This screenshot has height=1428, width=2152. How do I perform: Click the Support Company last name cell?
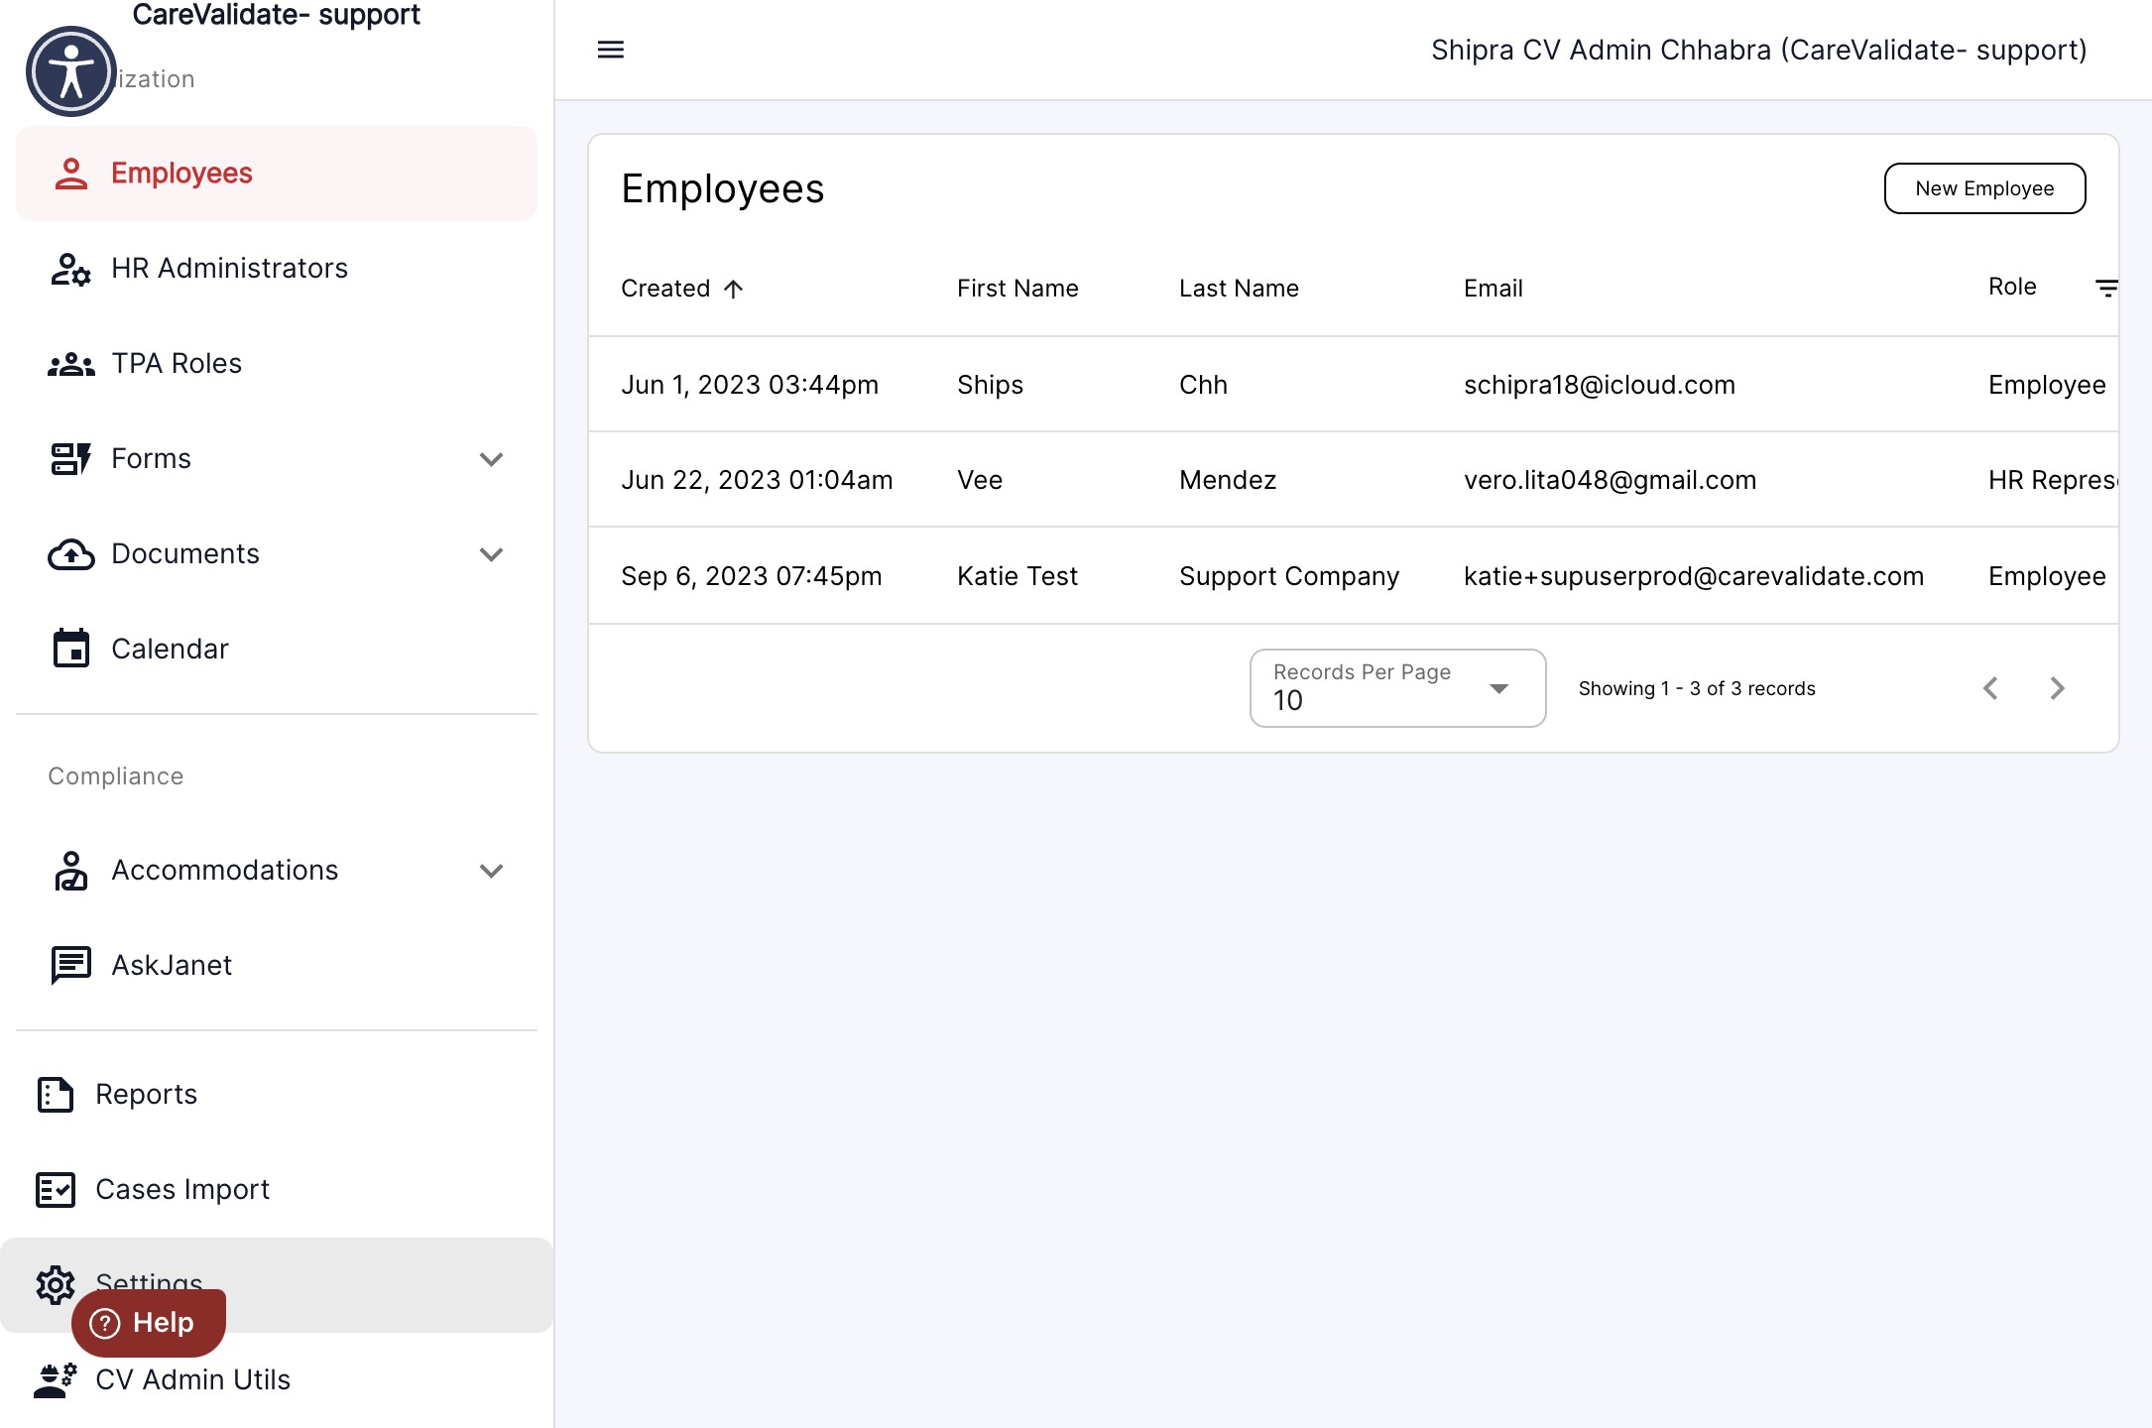pyautogui.click(x=1289, y=576)
